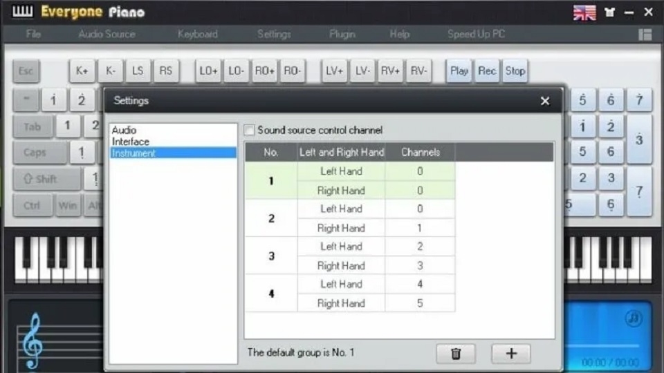Click the Left and Right Hand column header
This screenshot has height=373, width=664.
tap(341, 152)
